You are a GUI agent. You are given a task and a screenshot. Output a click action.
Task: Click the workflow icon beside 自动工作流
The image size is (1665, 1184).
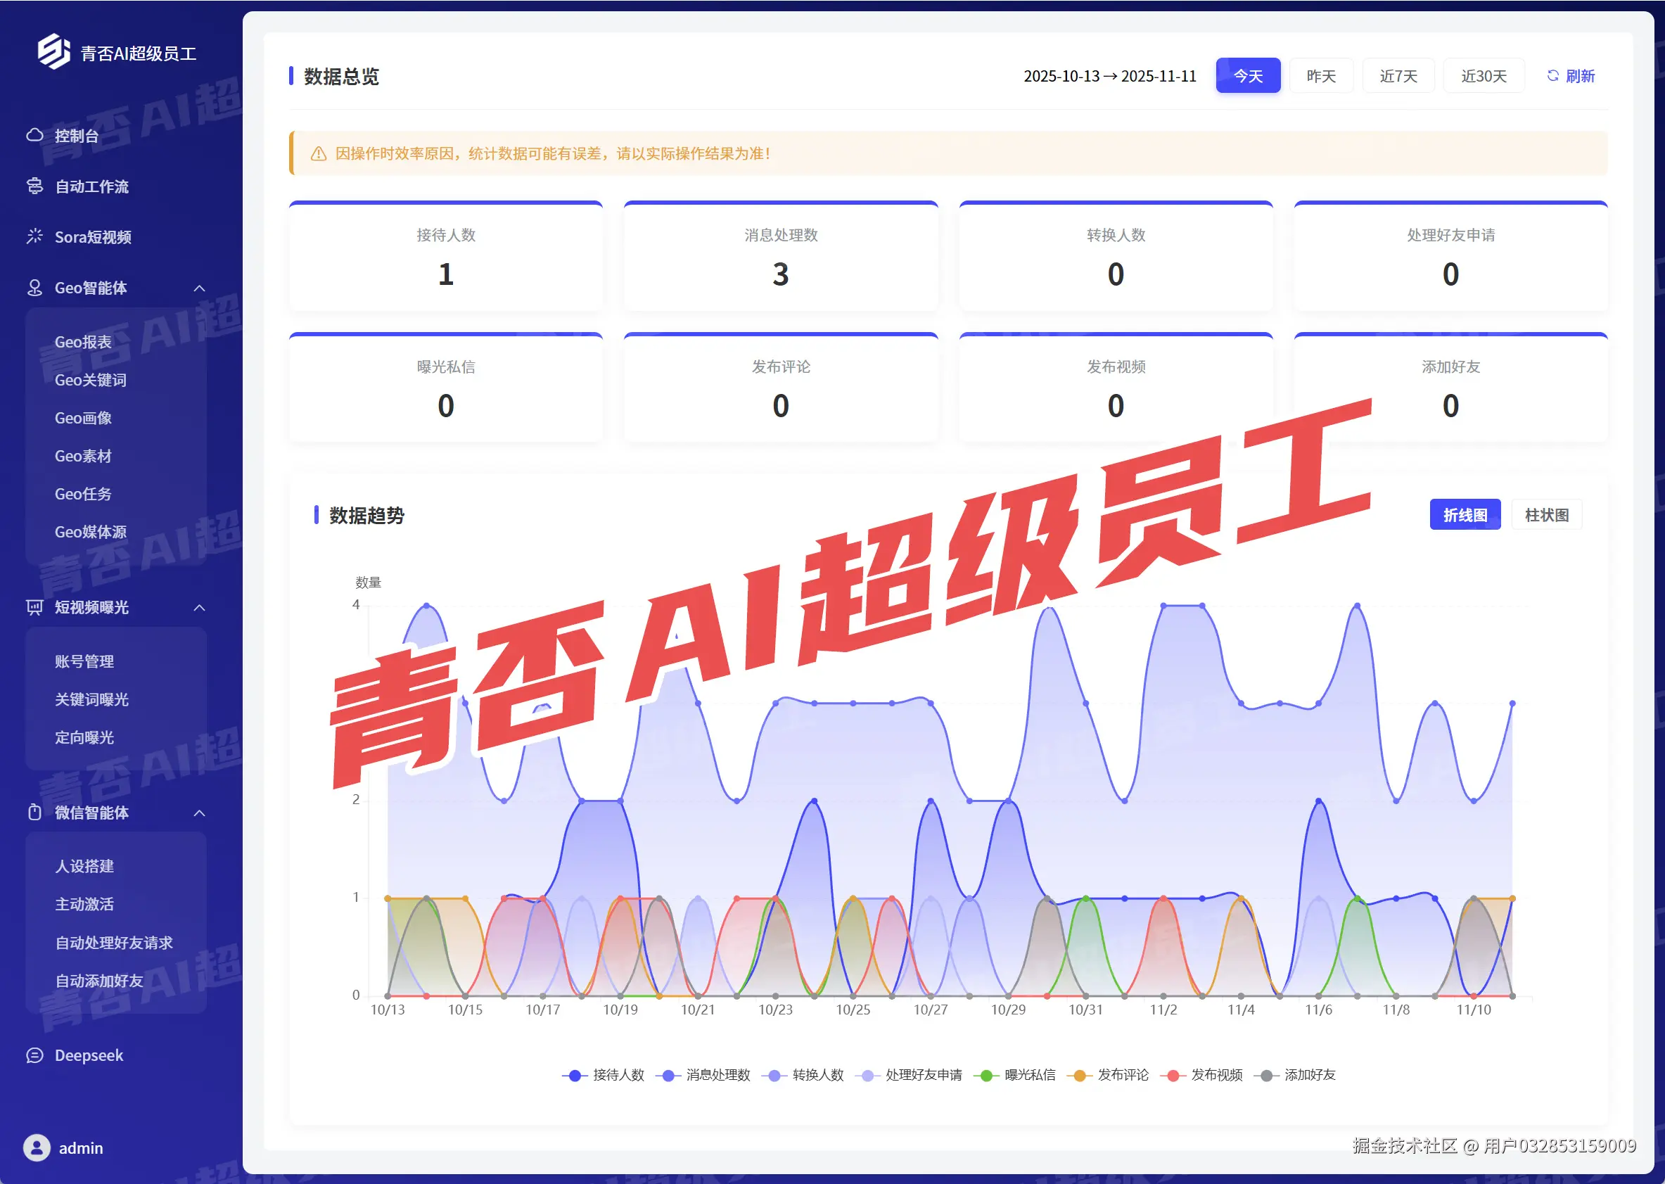point(34,186)
